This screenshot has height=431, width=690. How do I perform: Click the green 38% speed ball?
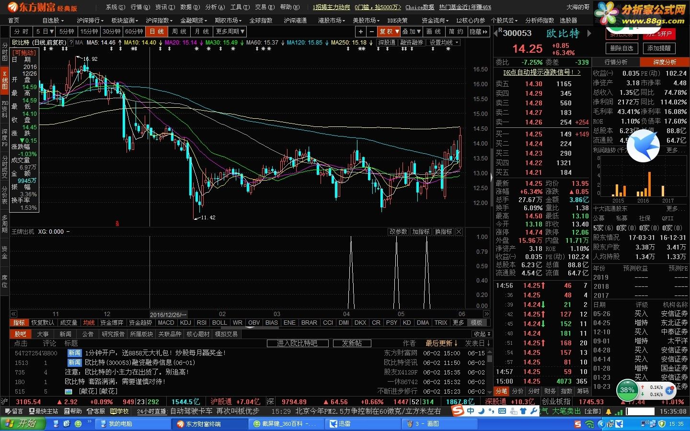coord(627,390)
